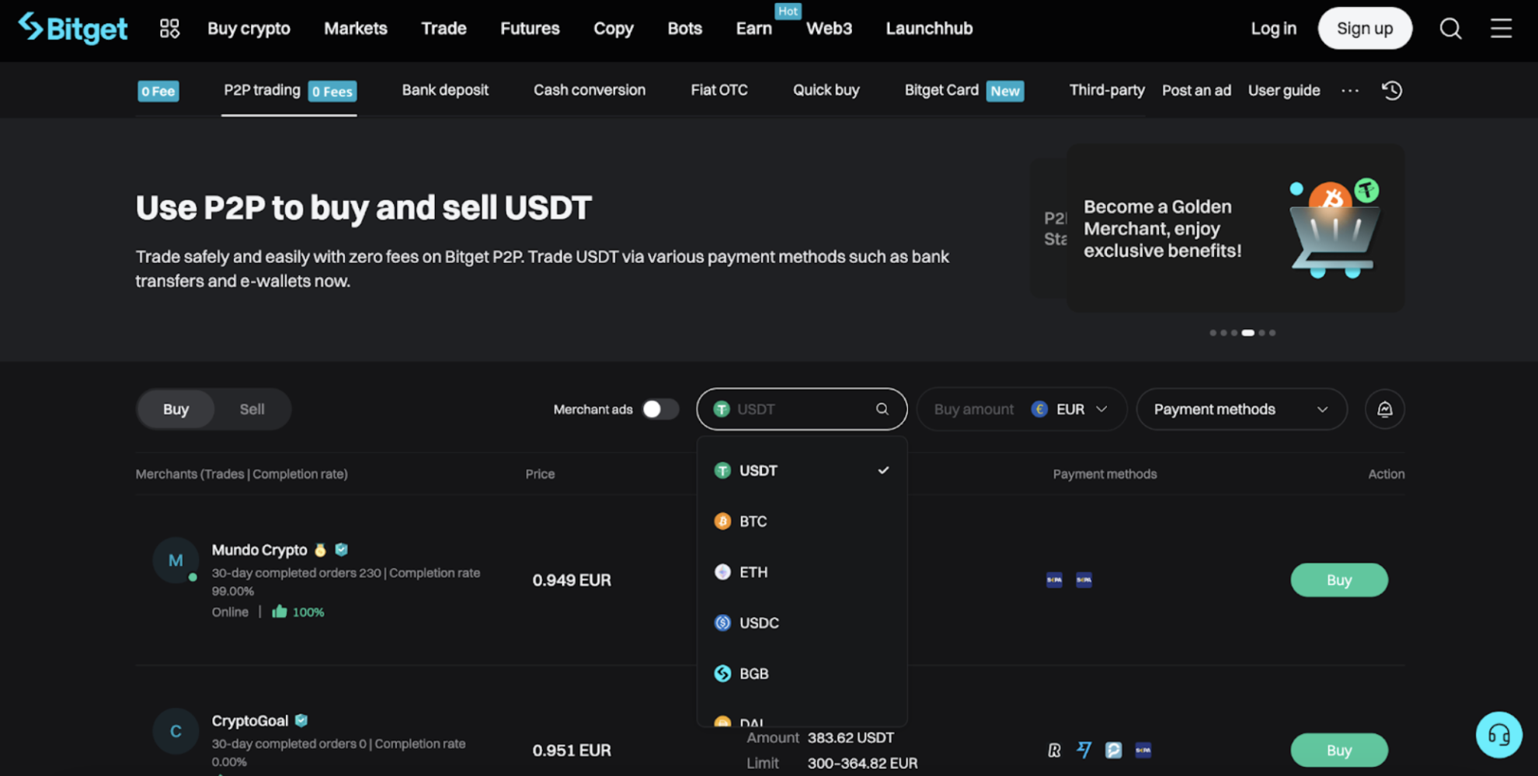Open the Bitget Card tab
The image size is (1538, 776).
coord(963,90)
